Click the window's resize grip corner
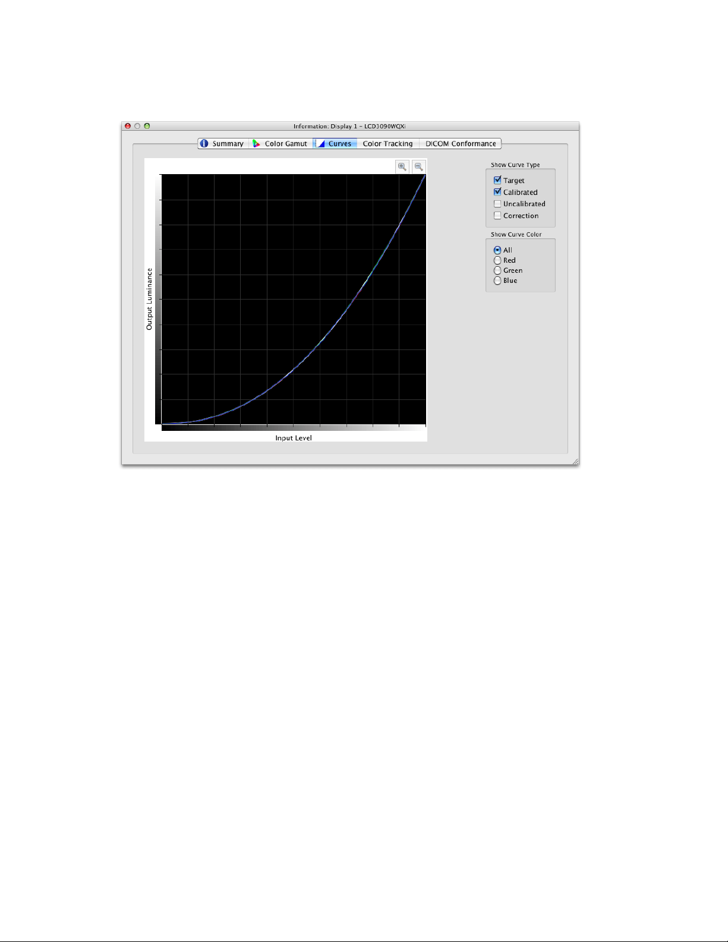Image resolution: width=728 pixels, height=942 pixels. click(x=575, y=461)
